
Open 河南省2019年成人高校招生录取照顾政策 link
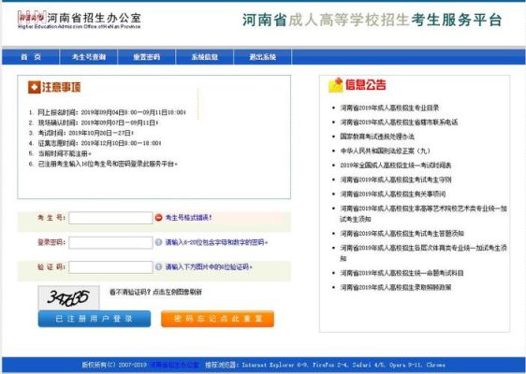tap(396, 288)
